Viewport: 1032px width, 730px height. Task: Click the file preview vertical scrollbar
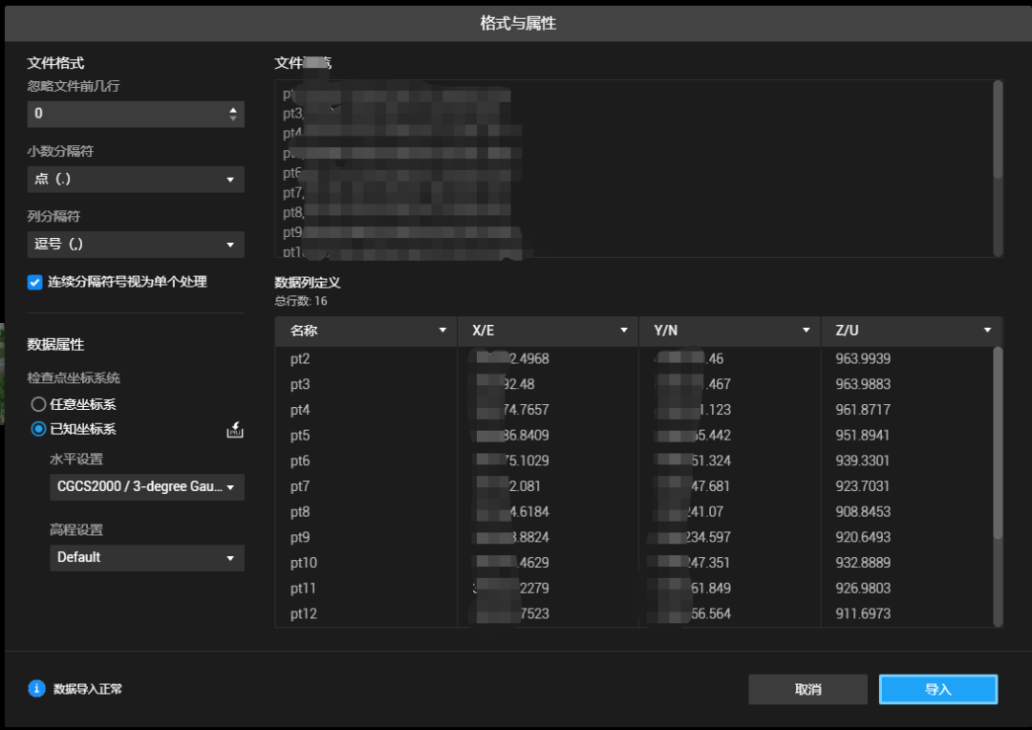pyautogui.click(x=998, y=129)
